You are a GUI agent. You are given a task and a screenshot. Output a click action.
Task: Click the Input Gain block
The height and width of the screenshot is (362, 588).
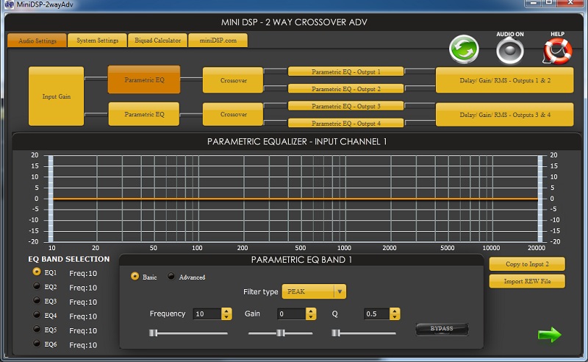coord(57,96)
